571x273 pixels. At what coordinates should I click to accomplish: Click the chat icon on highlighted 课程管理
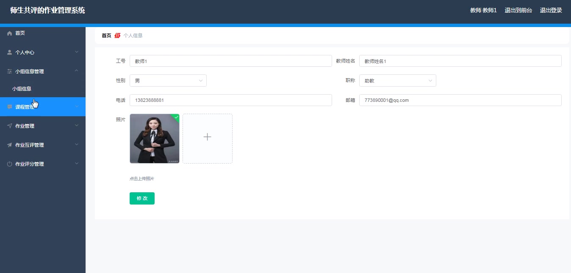9,106
